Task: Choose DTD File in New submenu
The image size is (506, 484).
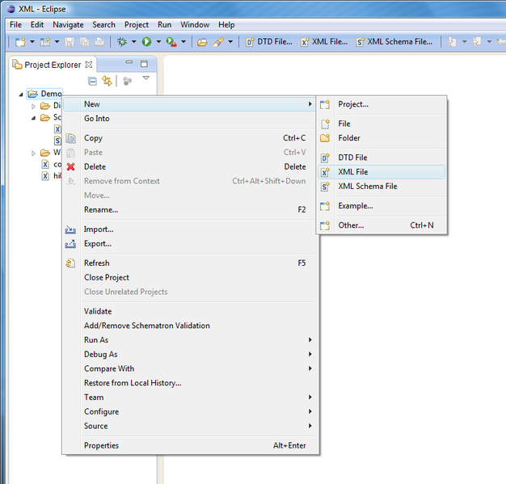Action: pos(382,158)
